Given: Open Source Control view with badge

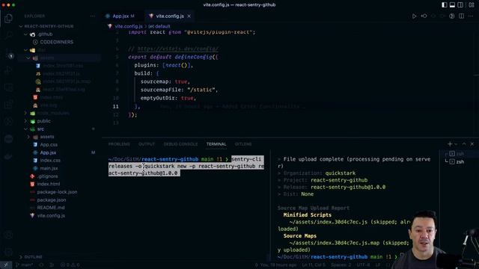Looking at the screenshot, I should (8, 53).
